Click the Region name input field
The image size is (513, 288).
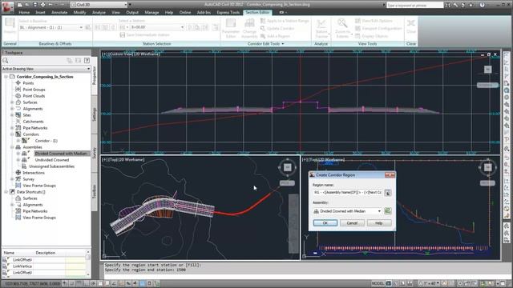[x=347, y=193]
